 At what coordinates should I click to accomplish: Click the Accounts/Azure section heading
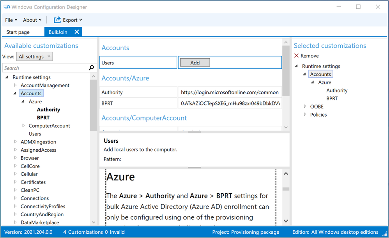(125, 78)
